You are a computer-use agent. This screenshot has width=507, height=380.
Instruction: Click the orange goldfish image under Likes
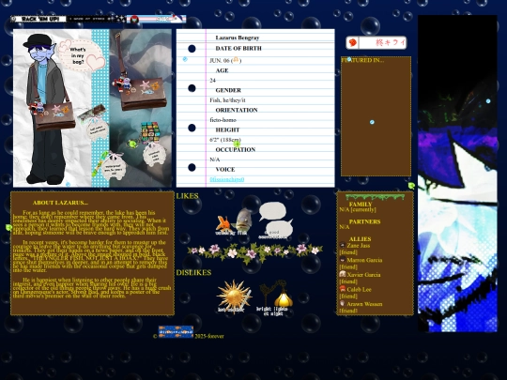223,224
